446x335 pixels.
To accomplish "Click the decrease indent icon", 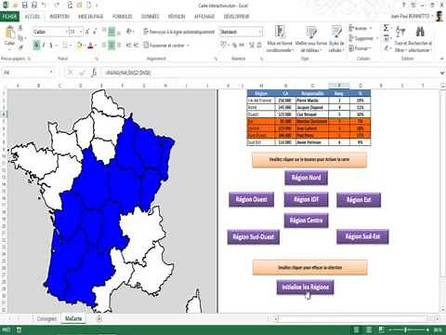I will 129,46.
